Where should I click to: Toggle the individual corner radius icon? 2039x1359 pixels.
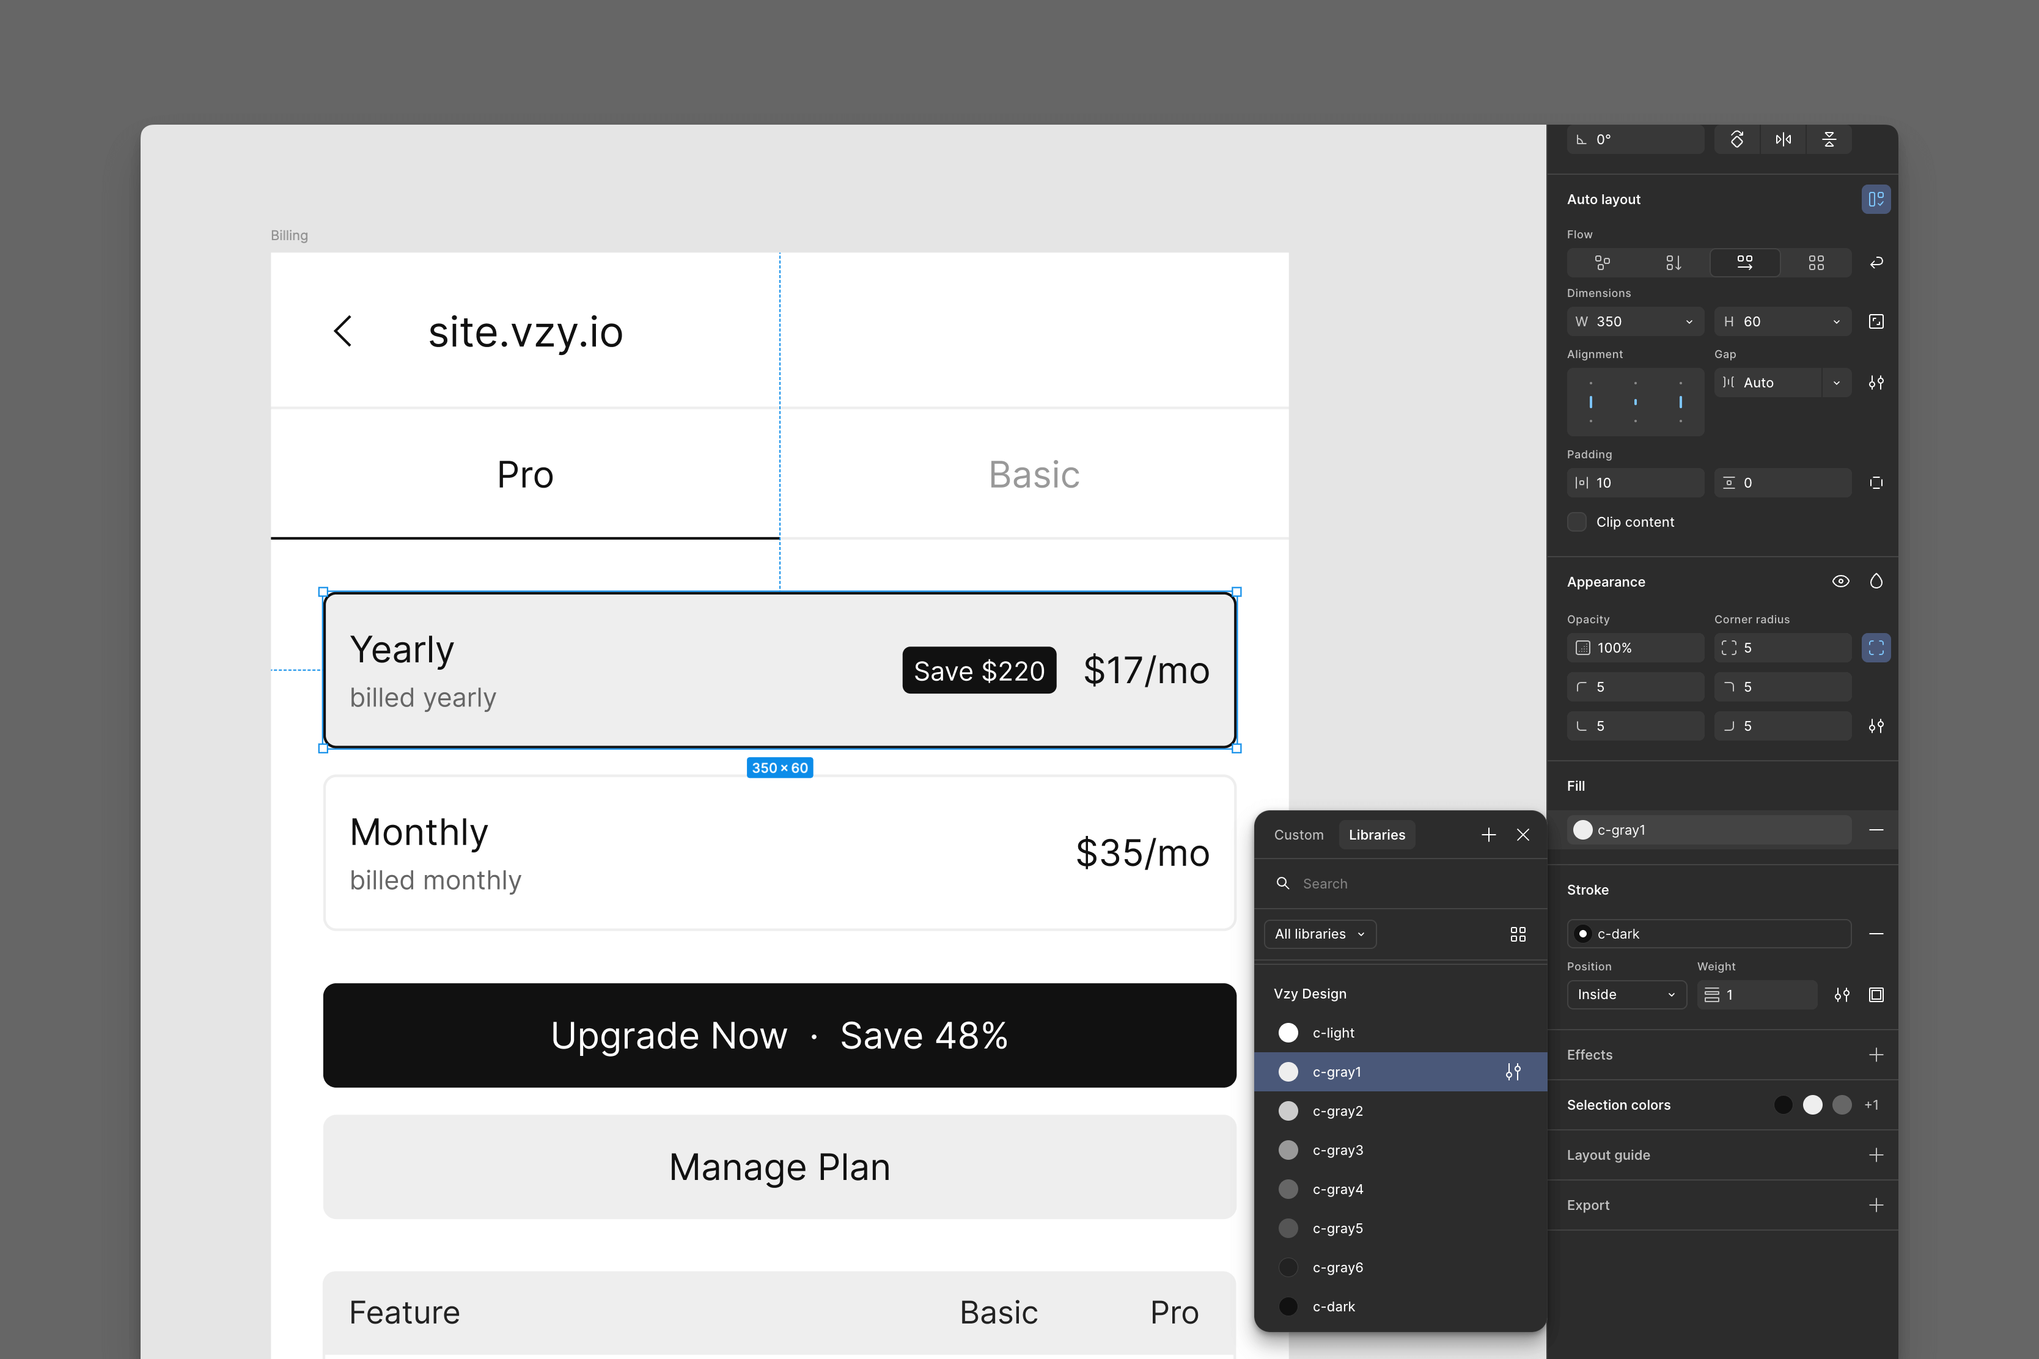(1876, 648)
